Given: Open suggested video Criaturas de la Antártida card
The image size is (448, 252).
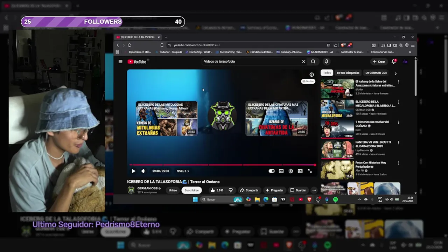Looking at the screenshot, I should click(276, 118).
